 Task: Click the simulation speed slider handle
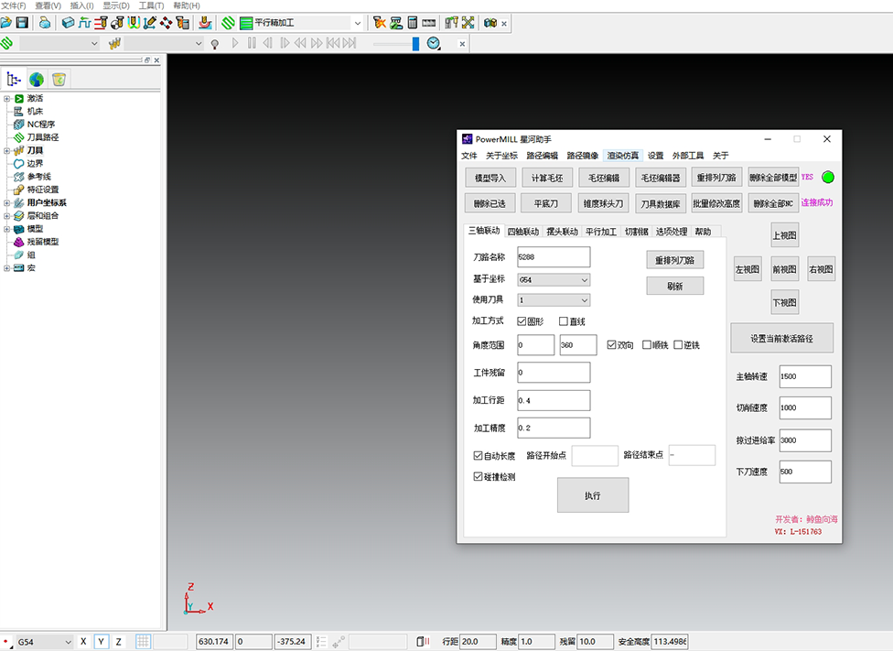tap(415, 43)
